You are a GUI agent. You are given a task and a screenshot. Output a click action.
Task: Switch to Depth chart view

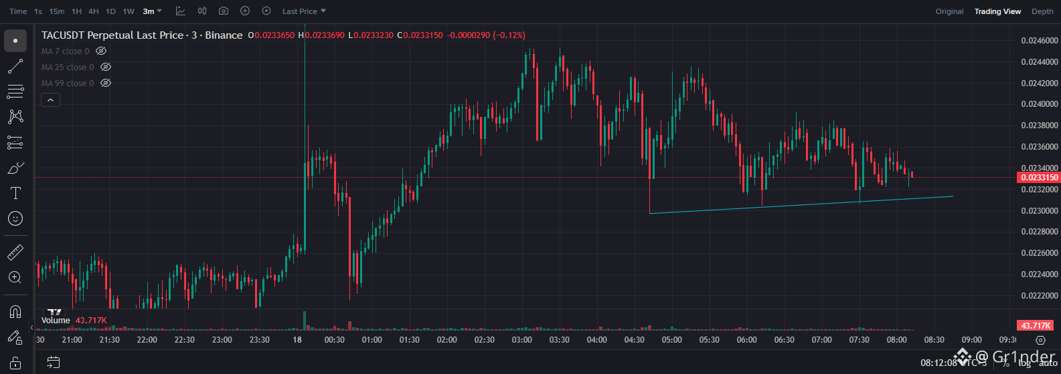[1042, 11]
